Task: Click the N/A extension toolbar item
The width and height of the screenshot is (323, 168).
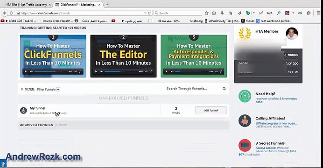Action: point(270,13)
